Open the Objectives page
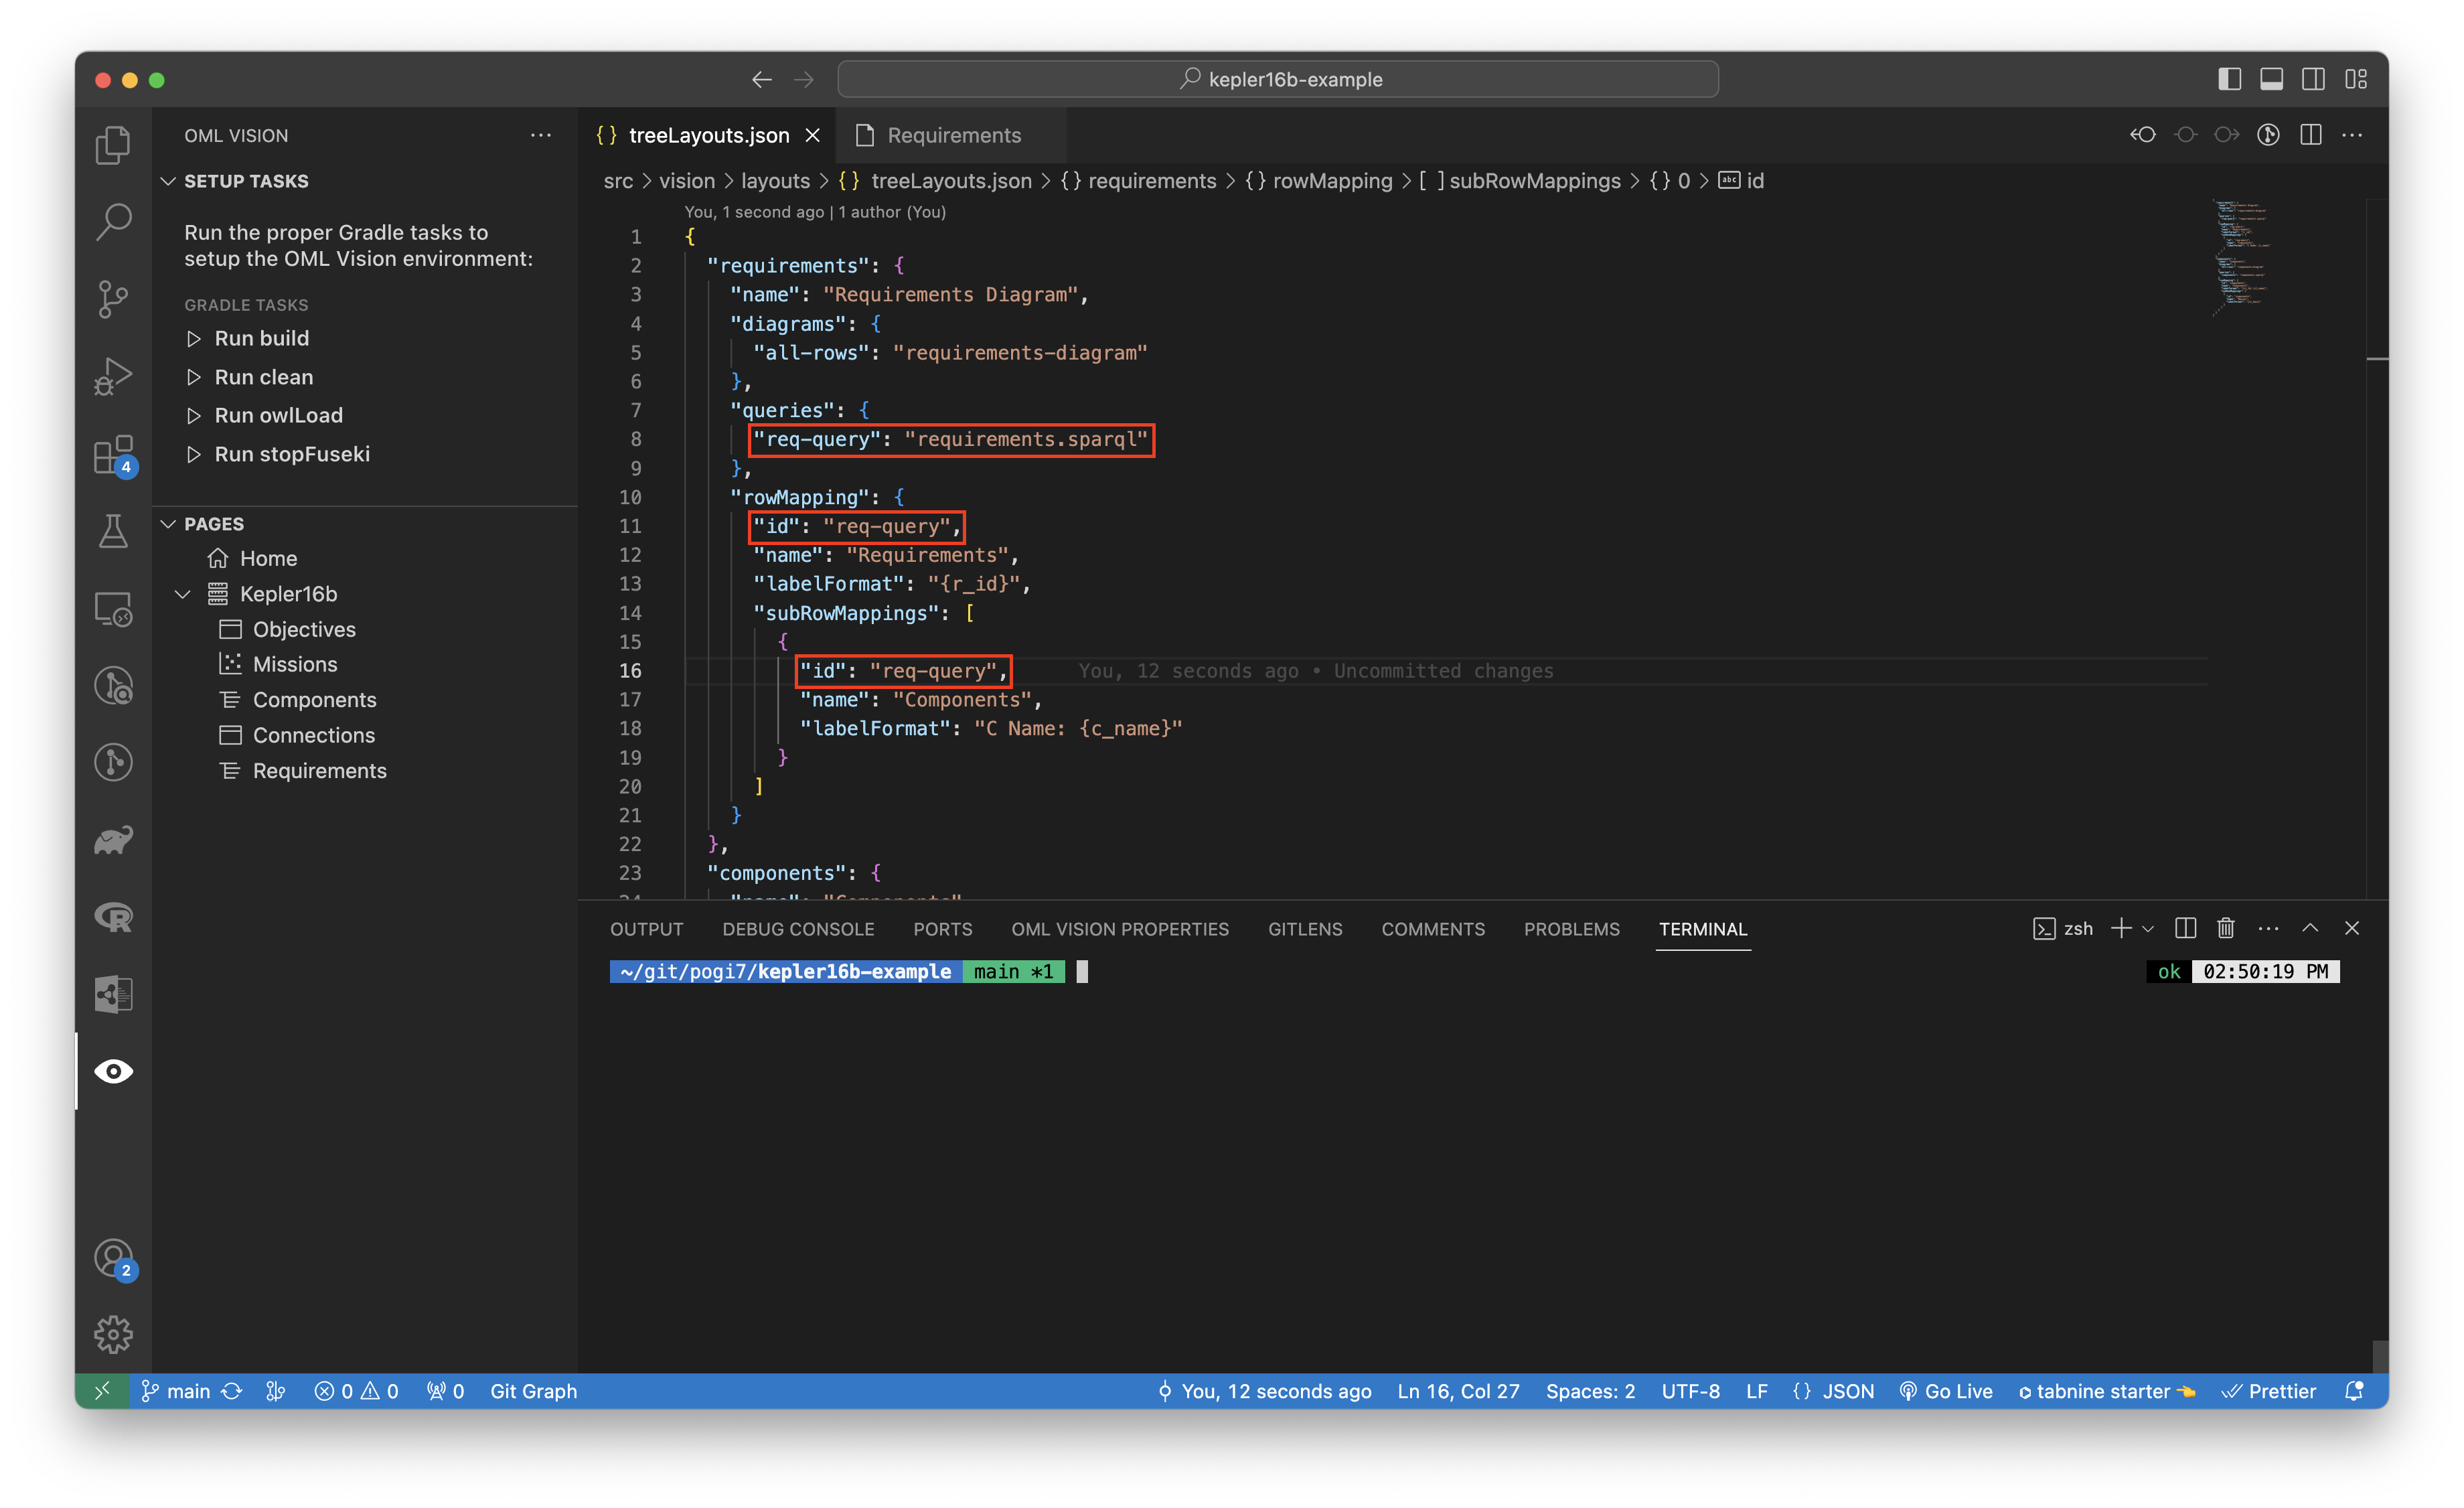This screenshot has height=1508, width=2464. pos(304,629)
